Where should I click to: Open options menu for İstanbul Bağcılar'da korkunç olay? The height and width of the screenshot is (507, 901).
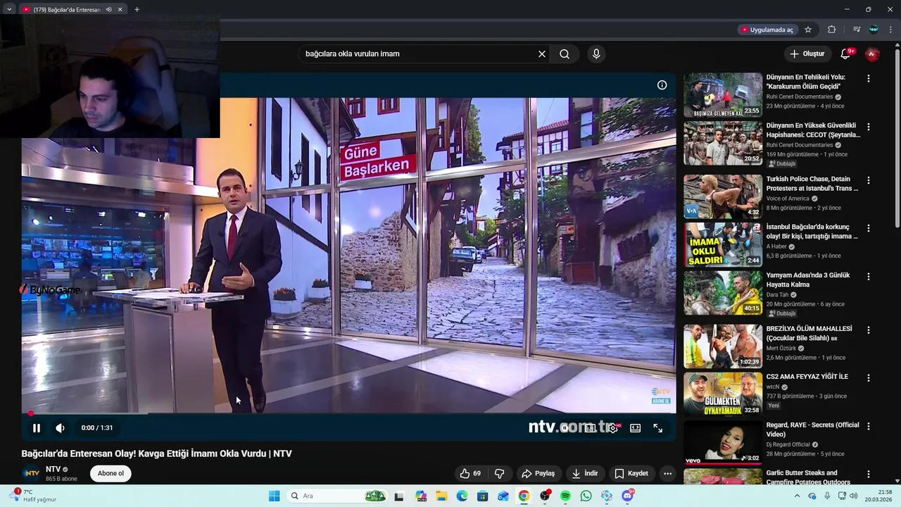pos(869,228)
